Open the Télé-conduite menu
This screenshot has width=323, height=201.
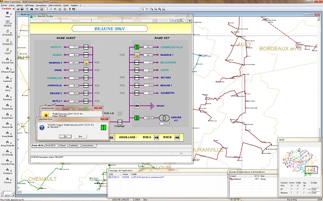click(x=55, y=6)
